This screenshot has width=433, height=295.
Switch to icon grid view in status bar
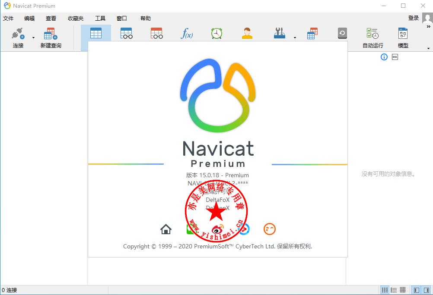[x=385, y=290]
